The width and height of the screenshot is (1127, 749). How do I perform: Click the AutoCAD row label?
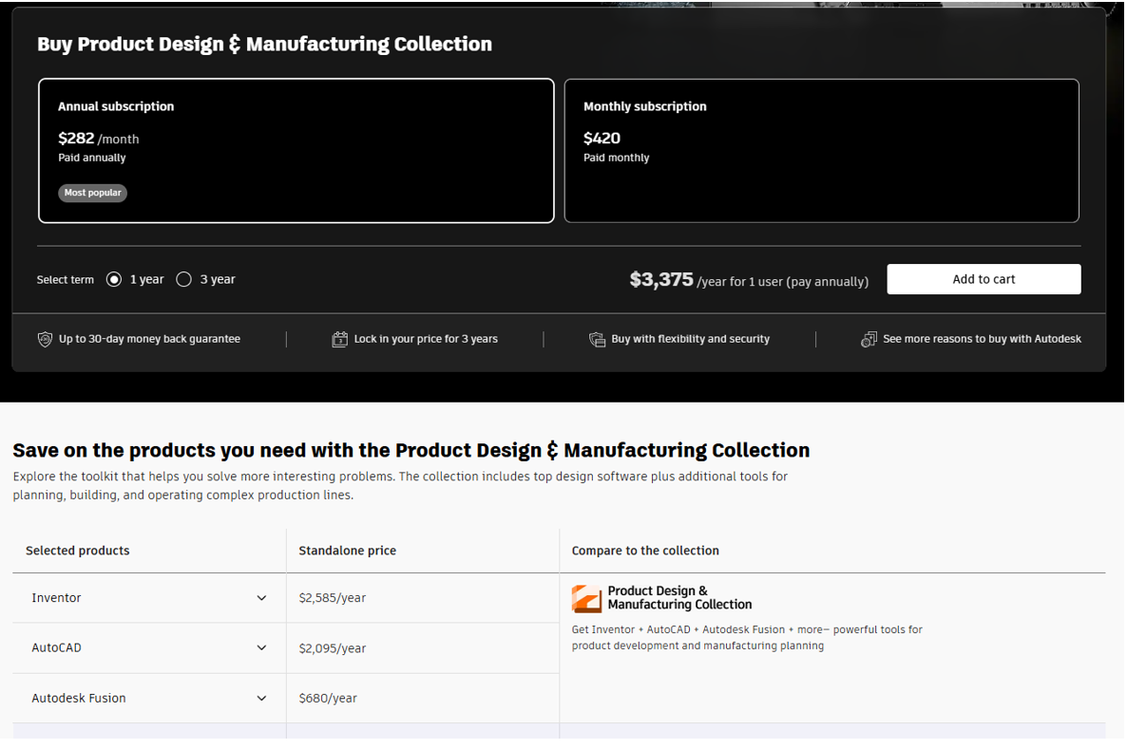(x=56, y=647)
